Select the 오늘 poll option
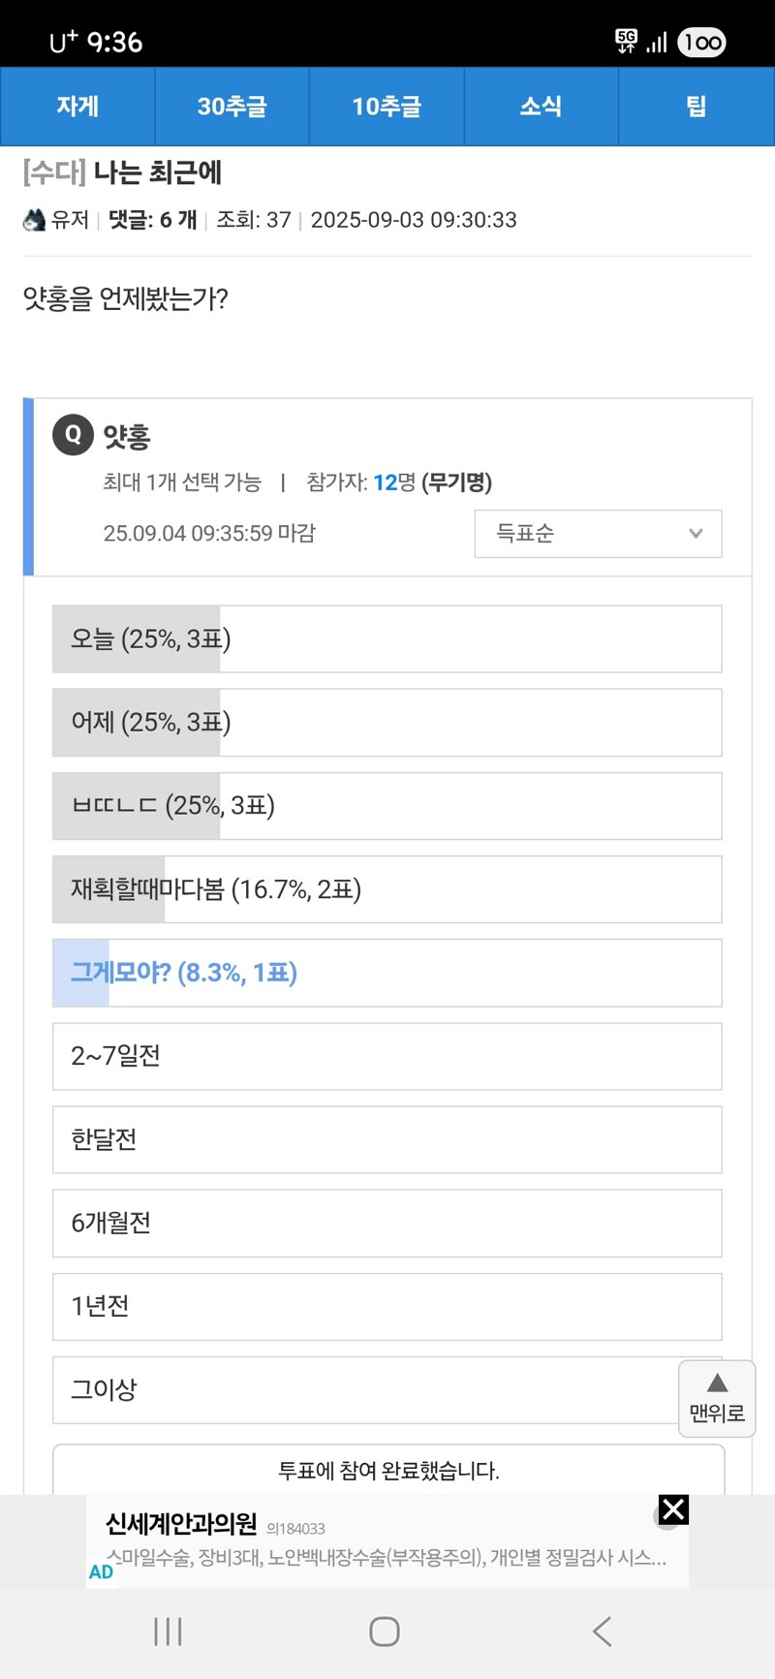The height and width of the screenshot is (1679, 775). point(387,639)
